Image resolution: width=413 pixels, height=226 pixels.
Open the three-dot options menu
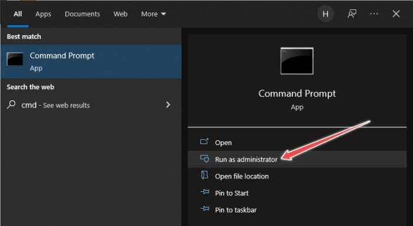click(x=374, y=14)
